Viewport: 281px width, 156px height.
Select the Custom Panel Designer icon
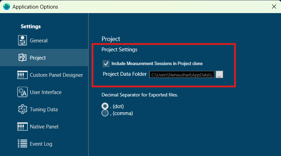pyautogui.click(x=22, y=75)
